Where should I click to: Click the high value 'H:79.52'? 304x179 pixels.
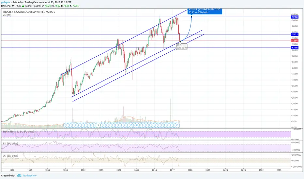point(56,6)
